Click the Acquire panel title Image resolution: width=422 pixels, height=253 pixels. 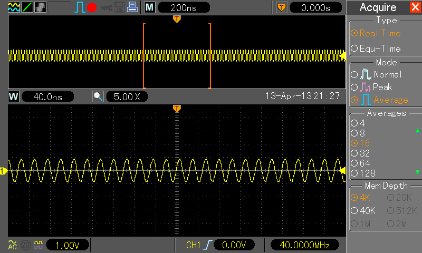[x=378, y=7]
